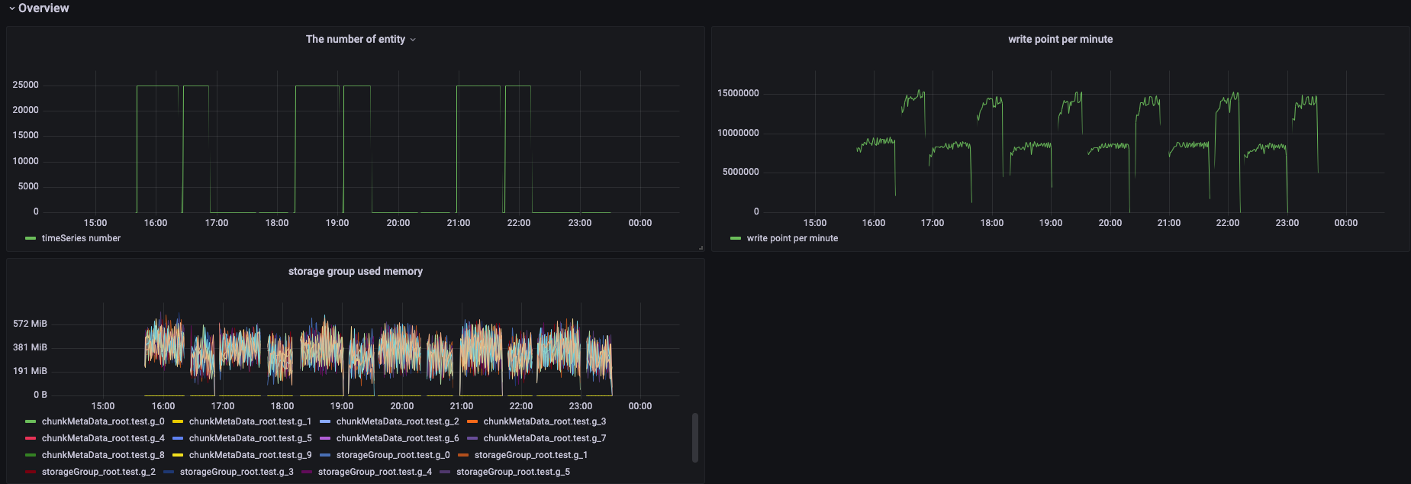
Task: Toggle the "timeSeries number" legend series
Action: (x=81, y=238)
